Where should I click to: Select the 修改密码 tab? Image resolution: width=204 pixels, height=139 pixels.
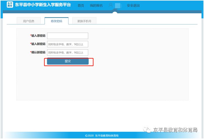click(56, 21)
